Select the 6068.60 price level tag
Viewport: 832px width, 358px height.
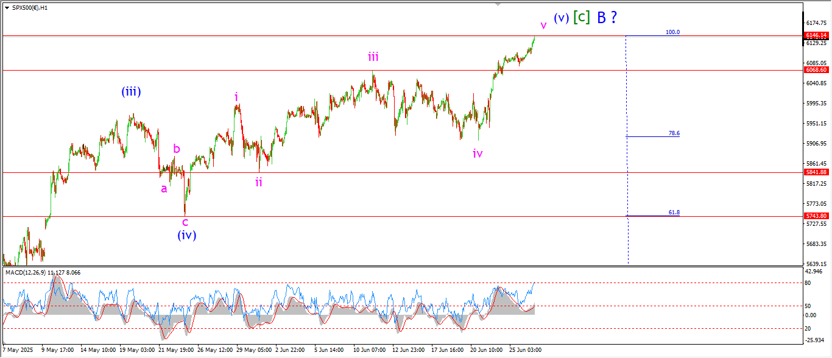coord(815,70)
